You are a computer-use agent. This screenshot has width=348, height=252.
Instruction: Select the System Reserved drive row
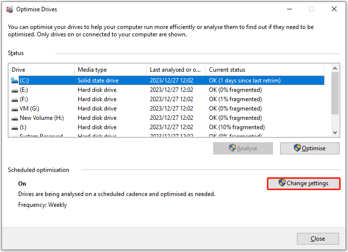(41, 136)
